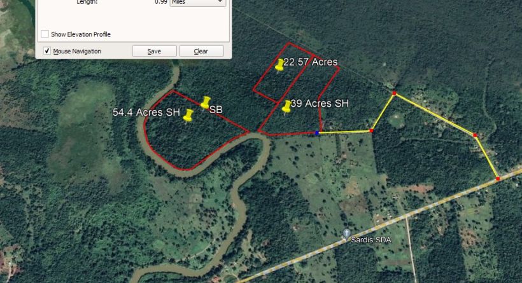Clear the ruler measurement
This screenshot has width=522, height=283.
(x=201, y=52)
